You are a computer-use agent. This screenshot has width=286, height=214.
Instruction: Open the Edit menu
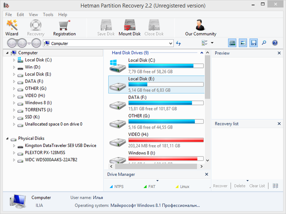[x=20, y=14]
